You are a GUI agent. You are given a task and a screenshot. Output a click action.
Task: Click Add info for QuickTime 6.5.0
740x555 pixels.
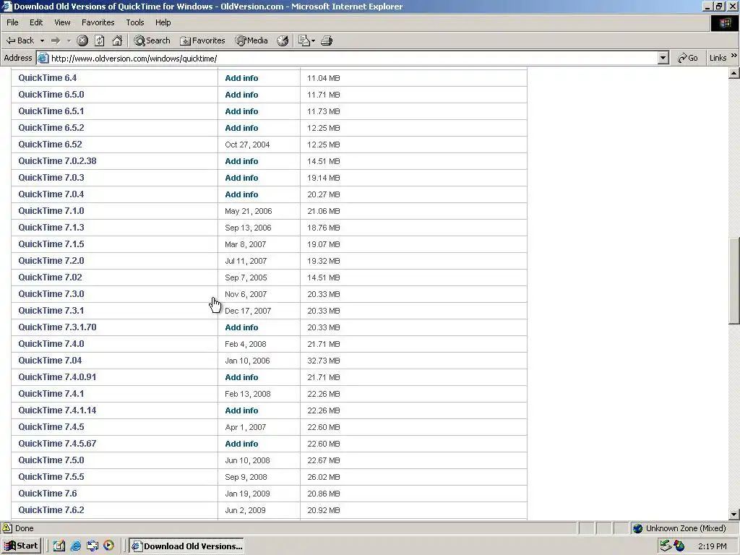point(241,95)
